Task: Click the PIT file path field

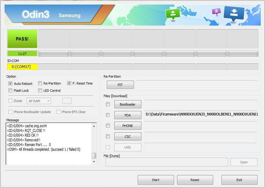Action: (196, 85)
